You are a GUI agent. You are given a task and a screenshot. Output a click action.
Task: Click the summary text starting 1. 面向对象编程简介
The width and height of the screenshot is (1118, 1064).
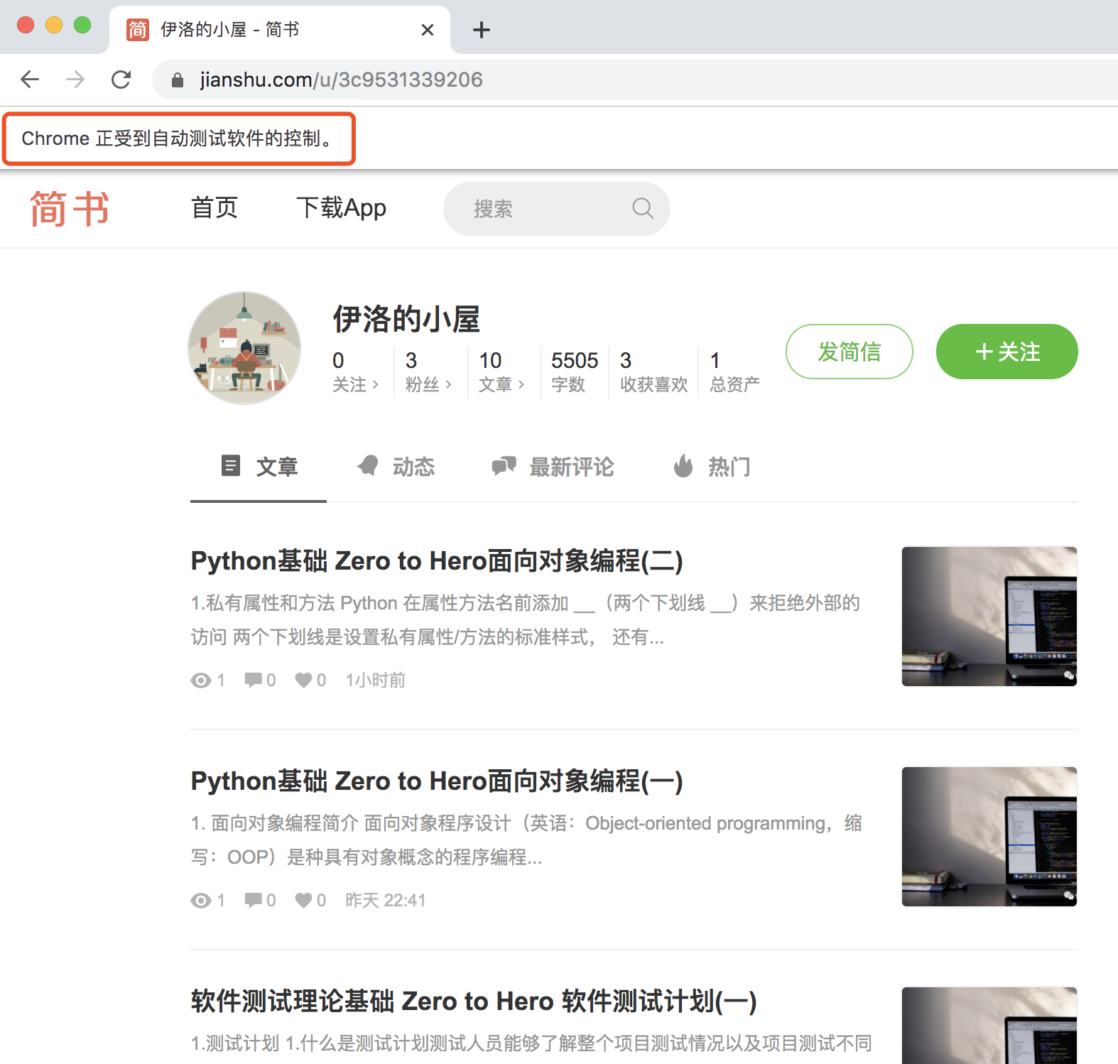526,840
